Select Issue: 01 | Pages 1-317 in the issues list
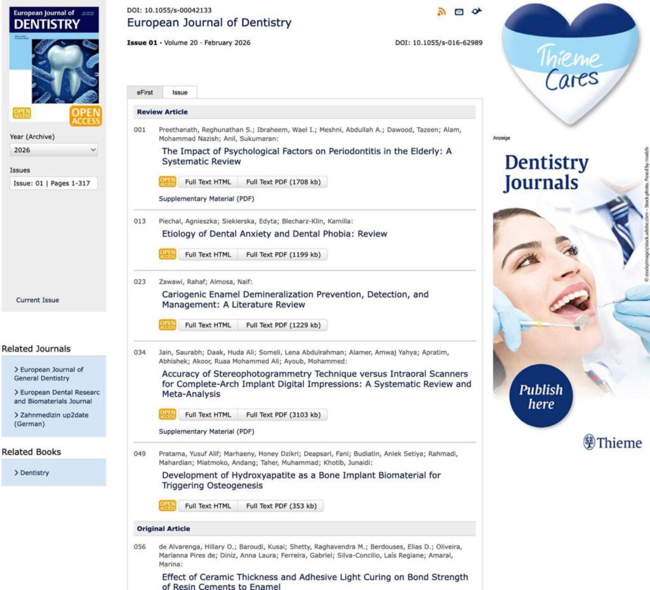The height and width of the screenshot is (590, 650). 54,183
